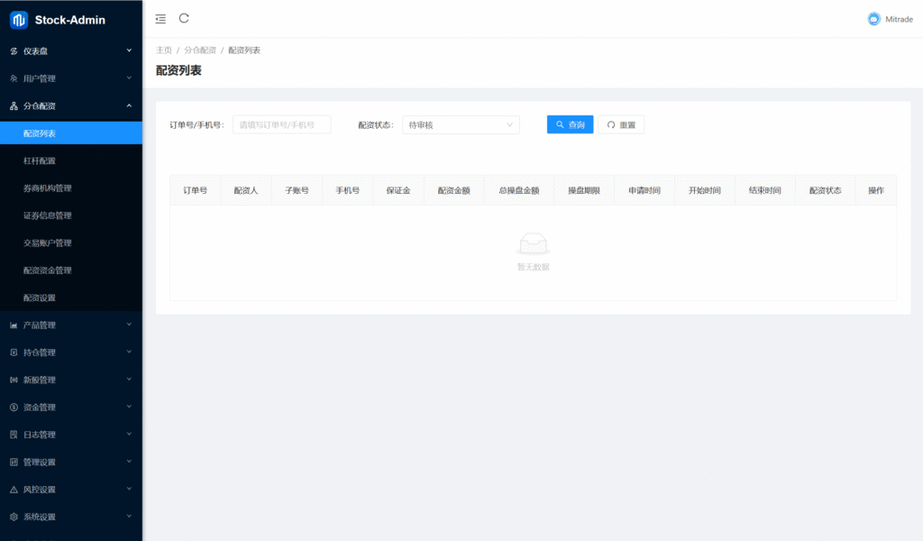
Task: Collapse sidebar with the menu fold icon
Action: (160, 19)
